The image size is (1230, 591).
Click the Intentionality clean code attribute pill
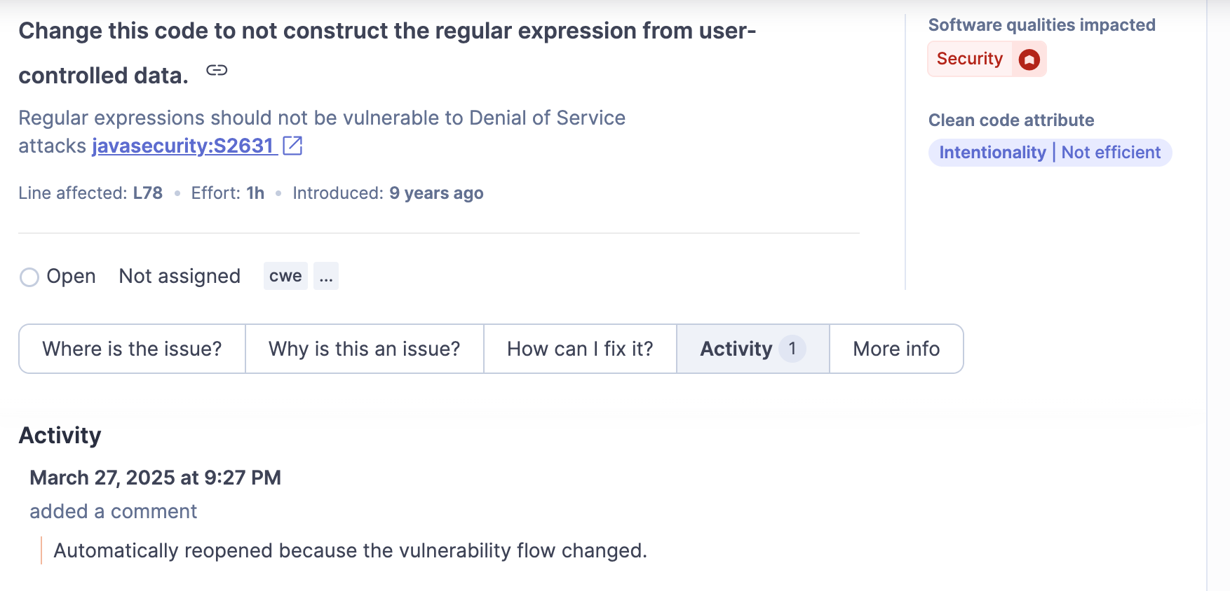pyautogui.click(x=992, y=153)
